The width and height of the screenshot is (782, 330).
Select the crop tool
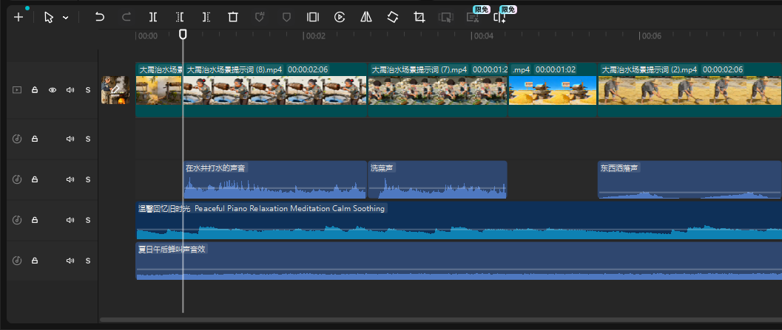pyautogui.click(x=419, y=17)
